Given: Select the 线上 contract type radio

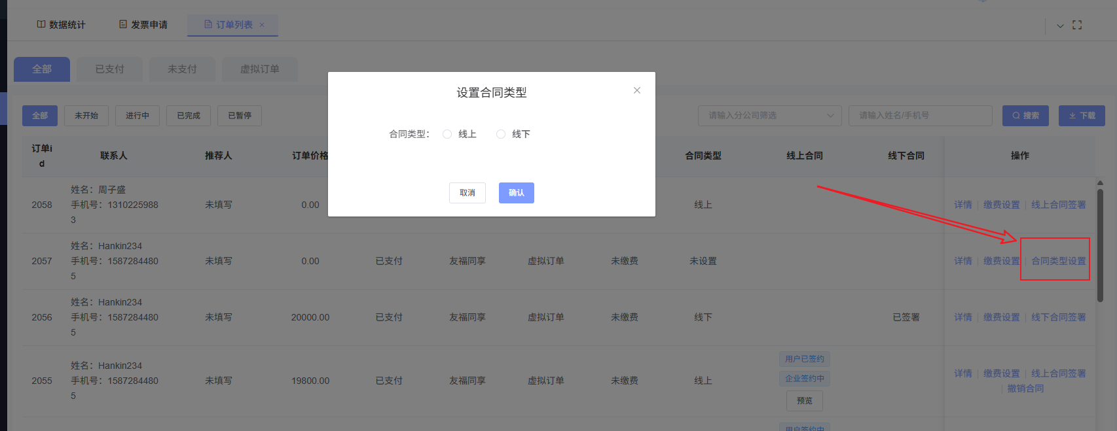Looking at the screenshot, I should [447, 134].
